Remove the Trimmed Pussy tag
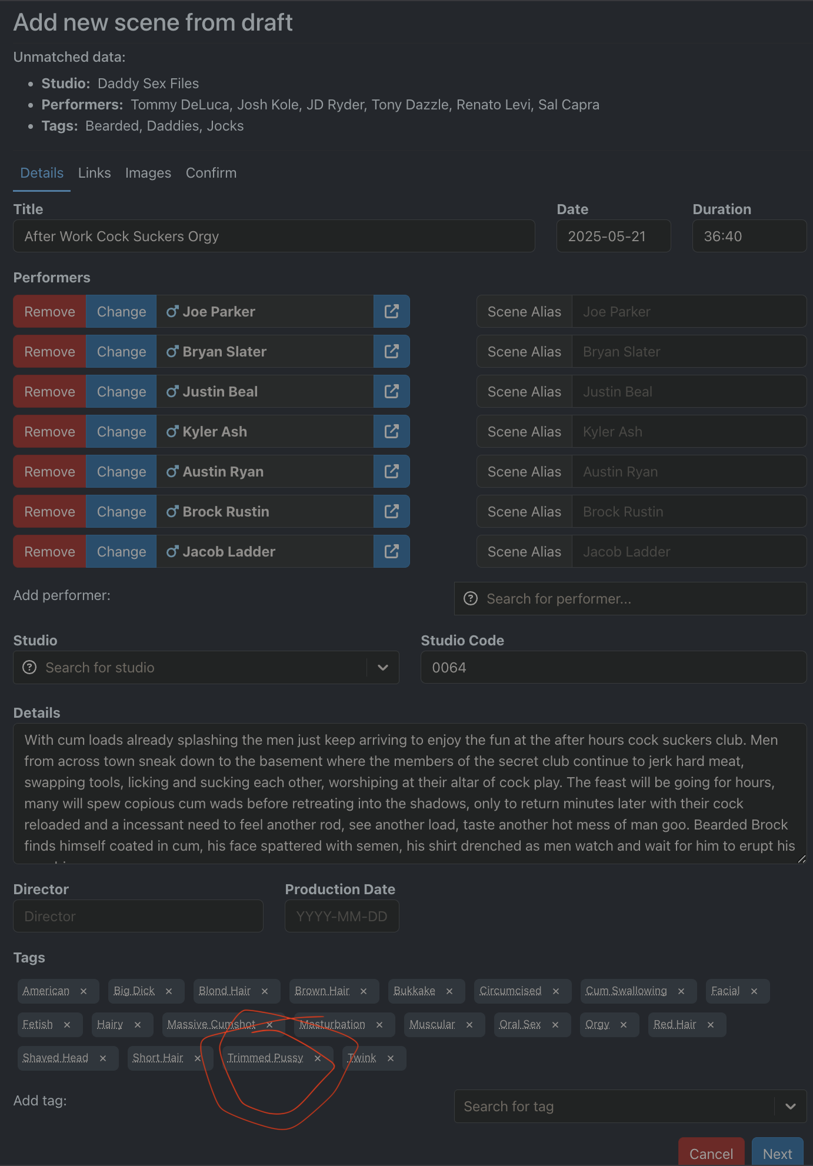The height and width of the screenshot is (1166, 813). (318, 1058)
